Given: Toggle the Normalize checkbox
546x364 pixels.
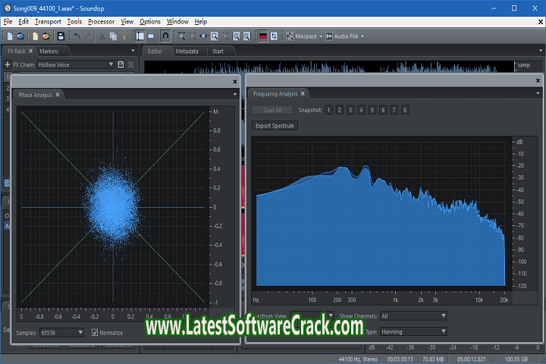Looking at the screenshot, I should (x=95, y=332).
